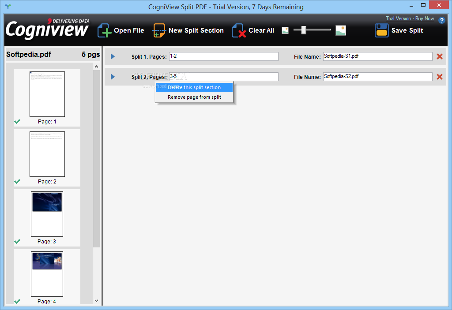Click the Save Split label
The width and height of the screenshot is (452, 310).
point(407,30)
